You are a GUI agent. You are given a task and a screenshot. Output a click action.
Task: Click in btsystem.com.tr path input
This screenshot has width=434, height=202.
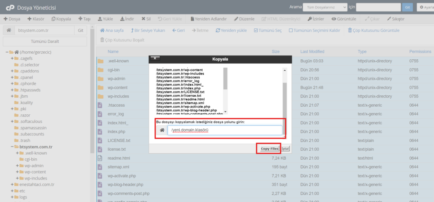44,30
